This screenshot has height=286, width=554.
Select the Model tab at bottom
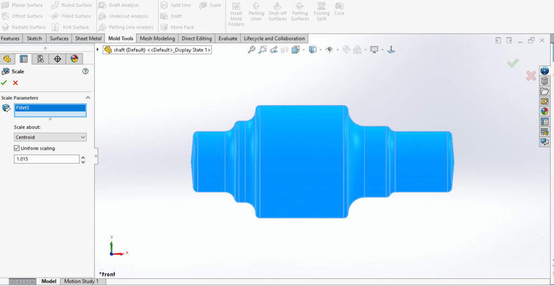tap(49, 282)
